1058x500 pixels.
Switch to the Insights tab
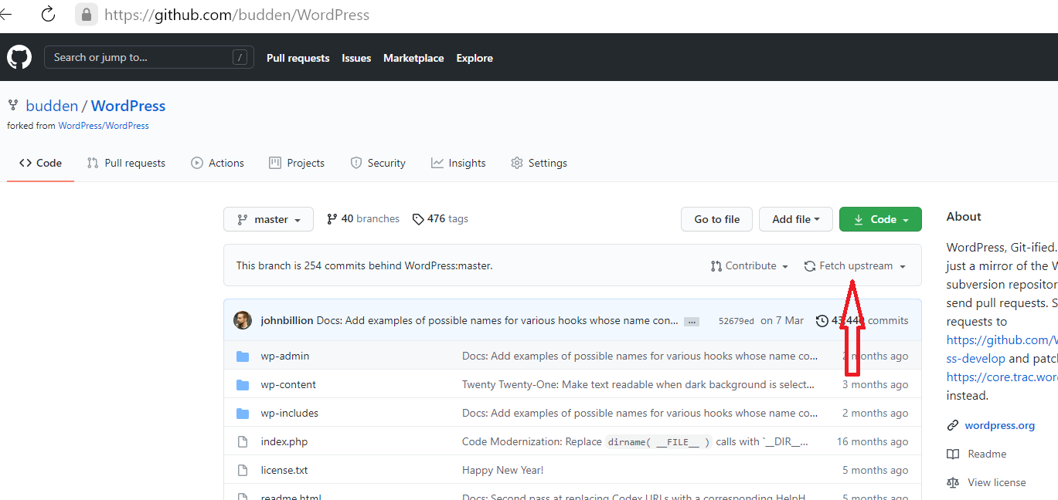458,163
